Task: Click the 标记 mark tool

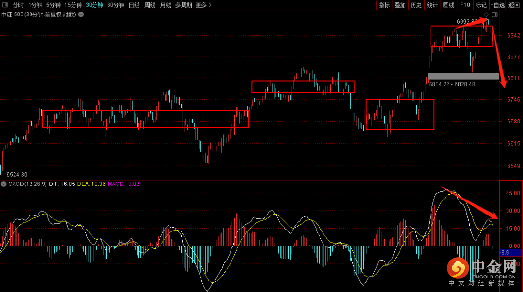Action: [481, 5]
